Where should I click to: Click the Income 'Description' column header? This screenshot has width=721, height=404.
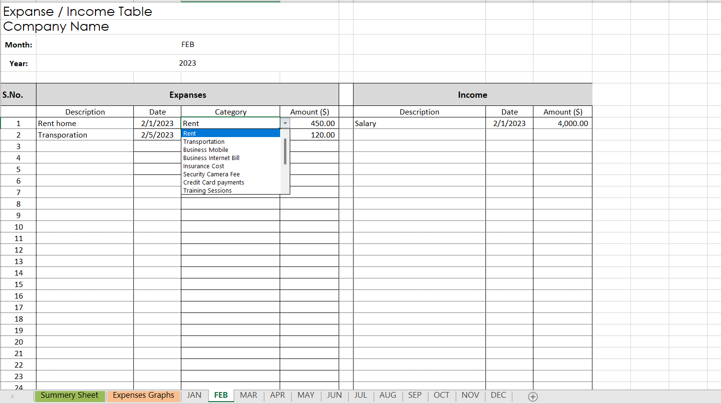(x=419, y=112)
